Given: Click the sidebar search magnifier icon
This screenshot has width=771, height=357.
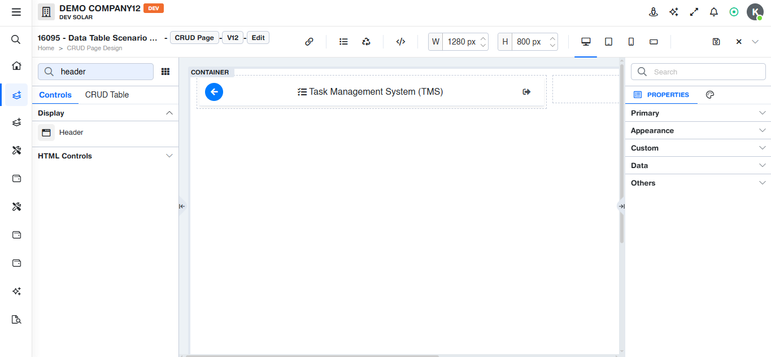Looking at the screenshot, I should 16,39.
